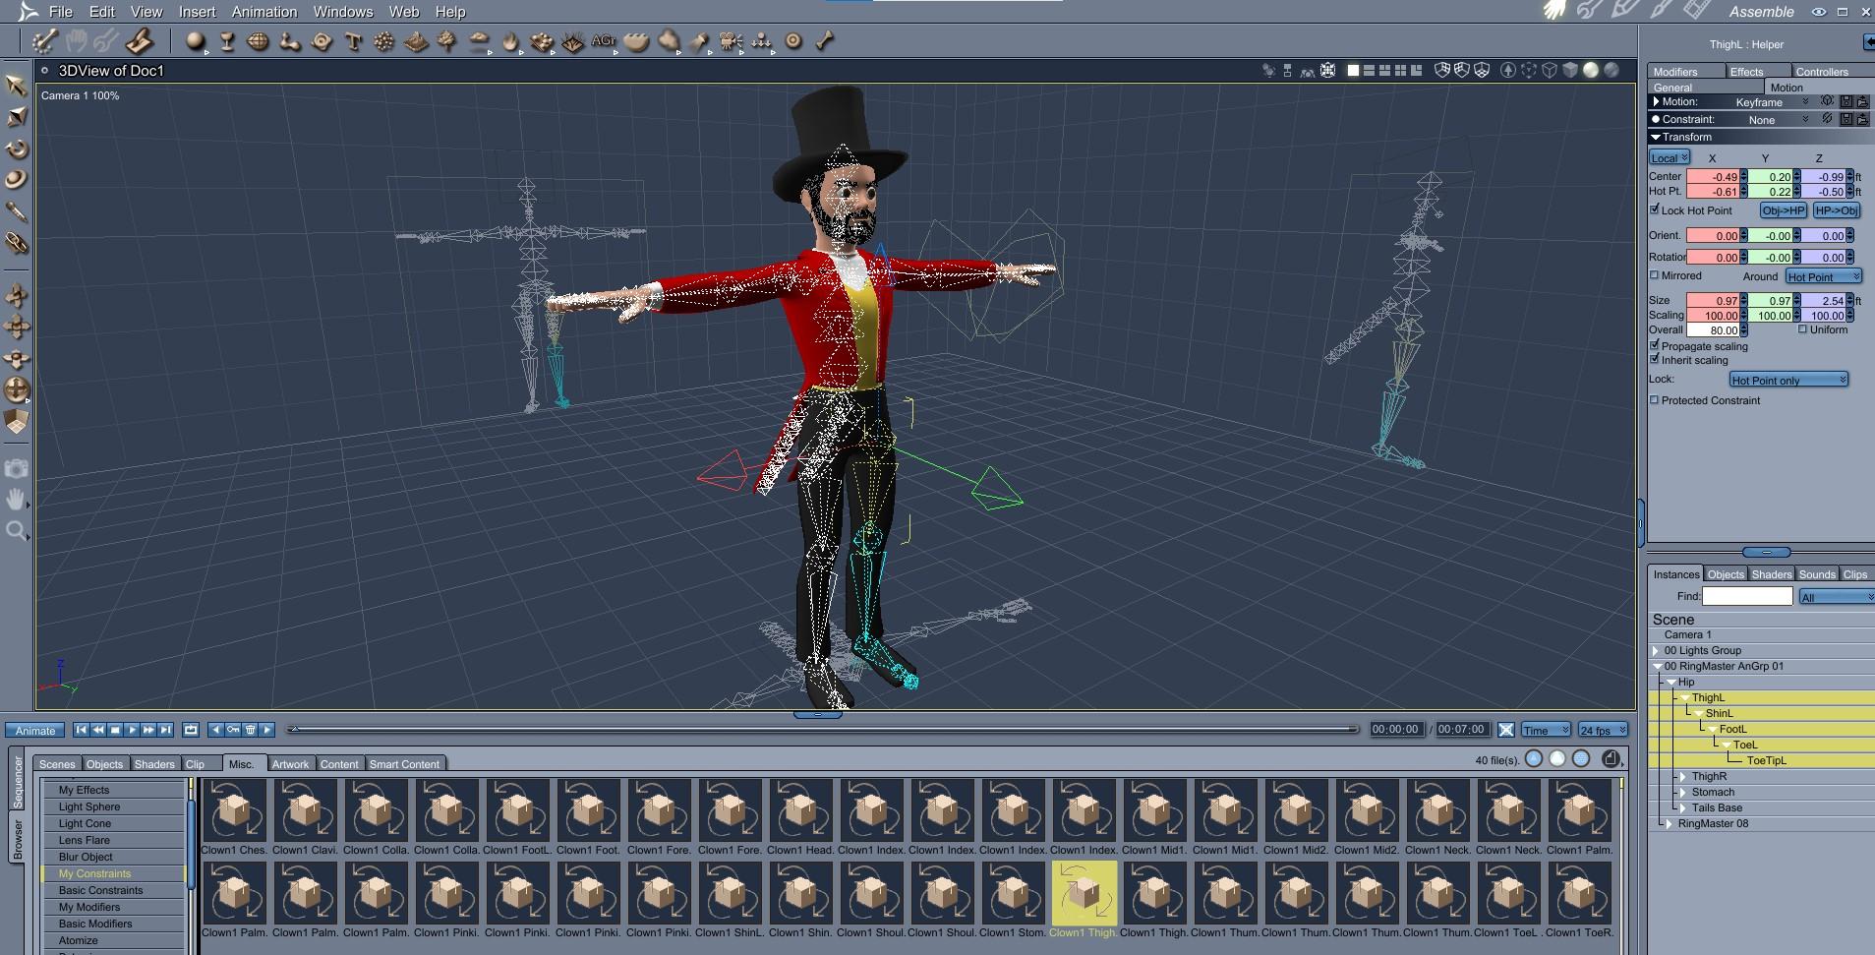This screenshot has width=1875, height=955.
Task: Jump to the start of timeline
Action: 81,730
